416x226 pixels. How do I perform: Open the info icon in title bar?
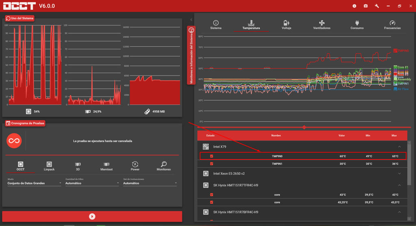point(354,6)
